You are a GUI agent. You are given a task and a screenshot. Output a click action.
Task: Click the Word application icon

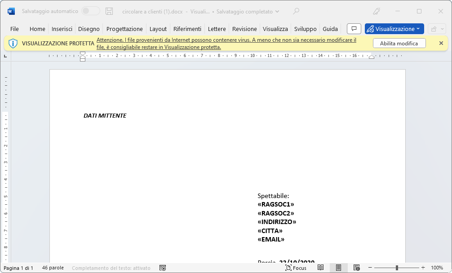(11, 11)
